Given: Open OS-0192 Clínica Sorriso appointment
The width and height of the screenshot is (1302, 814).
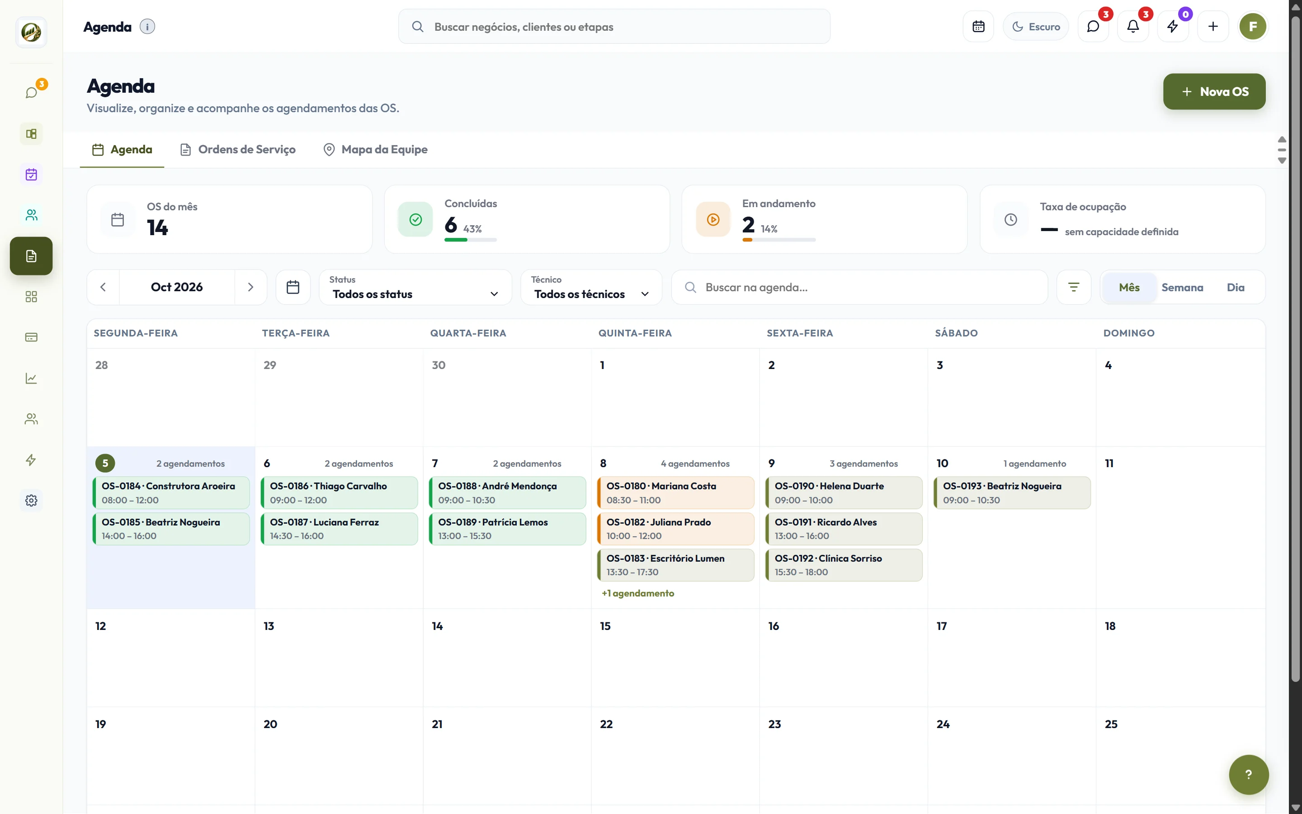Looking at the screenshot, I should point(844,565).
